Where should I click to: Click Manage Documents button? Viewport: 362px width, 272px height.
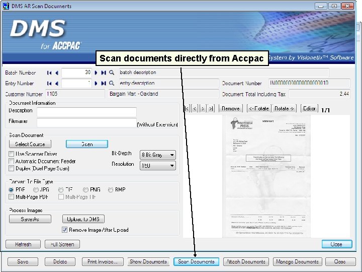coord(297,261)
